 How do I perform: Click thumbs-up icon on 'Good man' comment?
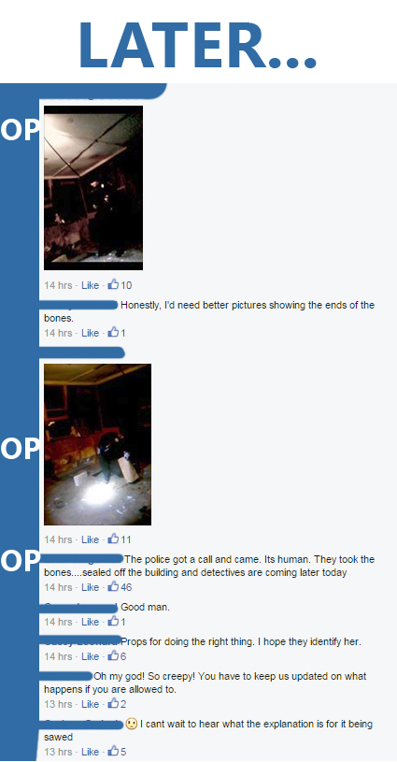[113, 621]
